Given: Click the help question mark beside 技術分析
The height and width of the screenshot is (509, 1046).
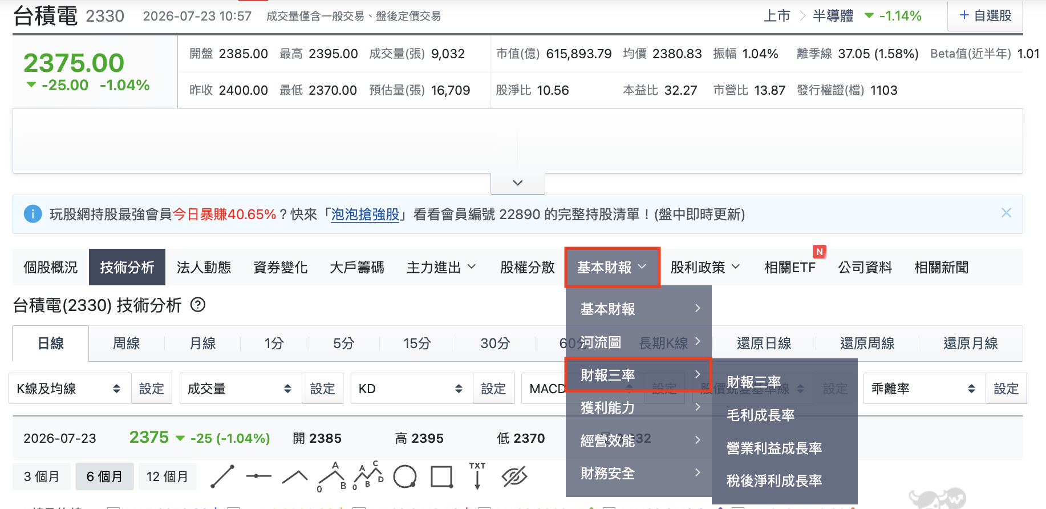Looking at the screenshot, I should [198, 305].
